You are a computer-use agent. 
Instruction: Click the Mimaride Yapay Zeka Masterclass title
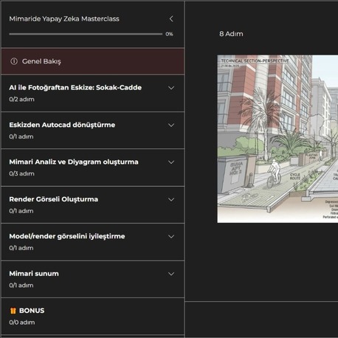click(x=64, y=18)
